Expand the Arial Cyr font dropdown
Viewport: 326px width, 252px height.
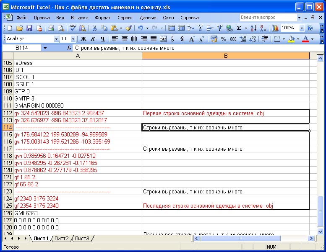pyautogui.click(x=56, y=39)
